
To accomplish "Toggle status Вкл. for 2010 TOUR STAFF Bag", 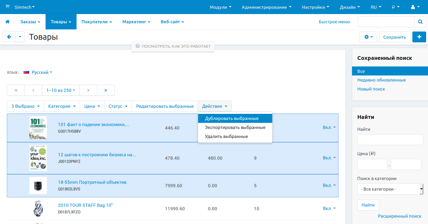I will (x=329, y=209).
